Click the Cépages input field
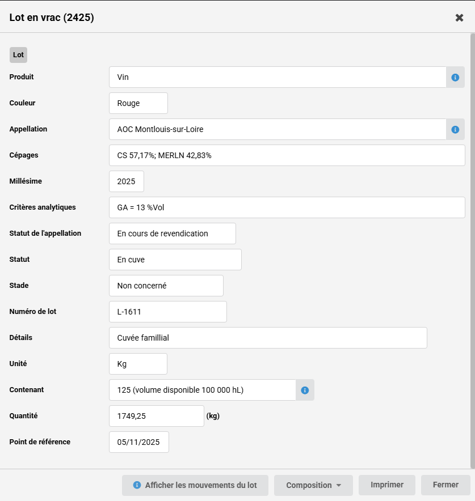This screenshot has width=475, height=501. coord(287,155)
